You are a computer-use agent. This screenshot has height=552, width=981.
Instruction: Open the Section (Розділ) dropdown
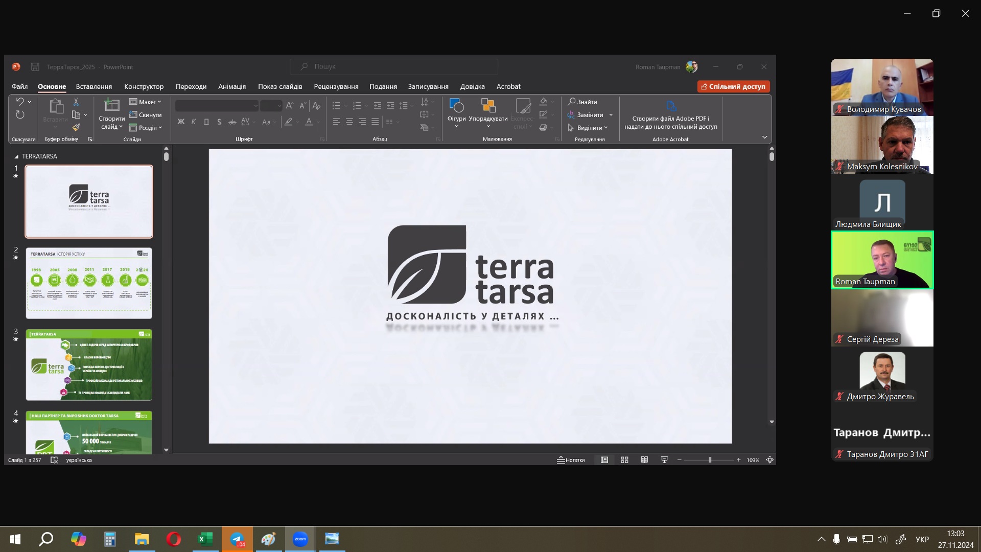146,128
